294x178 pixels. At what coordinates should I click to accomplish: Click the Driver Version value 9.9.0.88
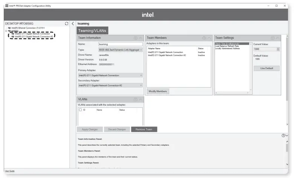coord(103,60)
